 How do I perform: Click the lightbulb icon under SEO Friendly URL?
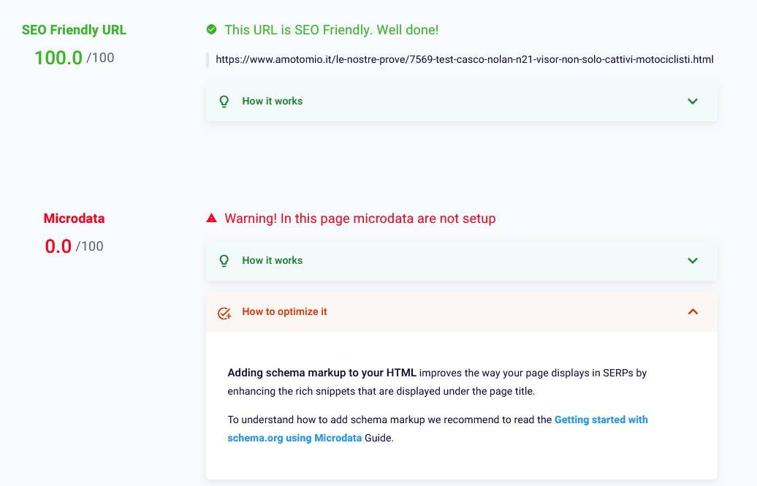224,102
